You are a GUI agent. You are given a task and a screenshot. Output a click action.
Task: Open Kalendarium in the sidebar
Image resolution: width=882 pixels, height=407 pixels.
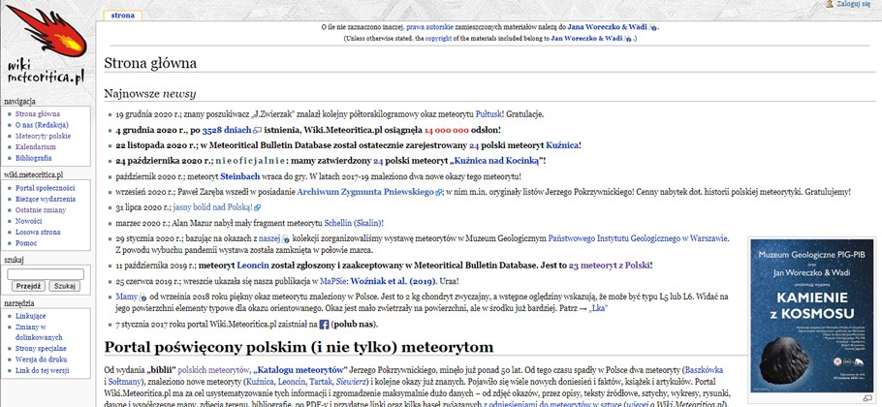tap(36, 147)
